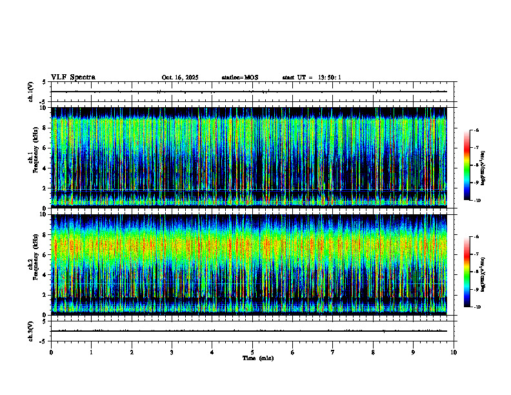
Task: Click the ch.2 spectrogram color bar
Action: [x=467, y=272]
